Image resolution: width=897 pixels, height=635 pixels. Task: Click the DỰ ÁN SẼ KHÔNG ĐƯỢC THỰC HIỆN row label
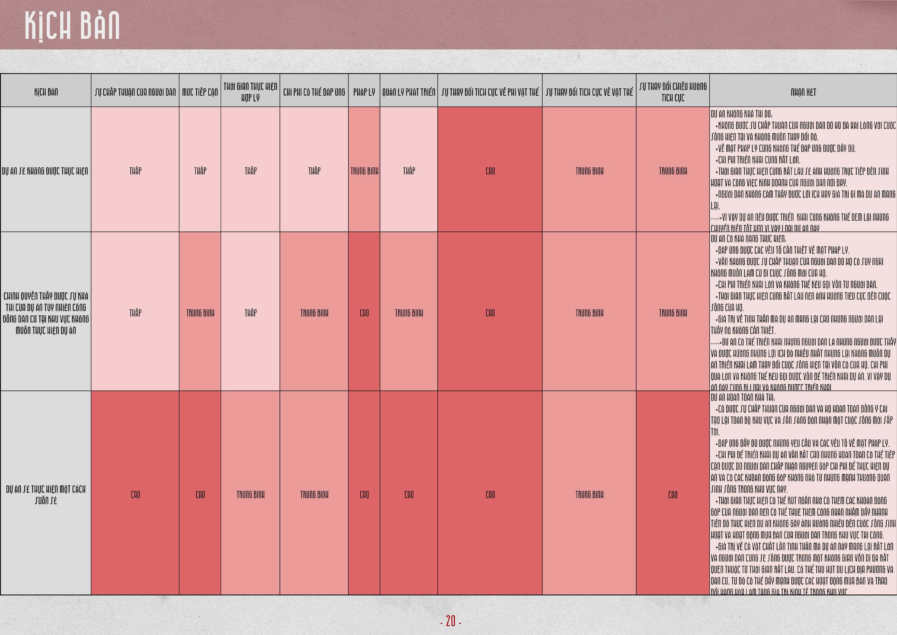pyautogui.click(x=45, y=171)
